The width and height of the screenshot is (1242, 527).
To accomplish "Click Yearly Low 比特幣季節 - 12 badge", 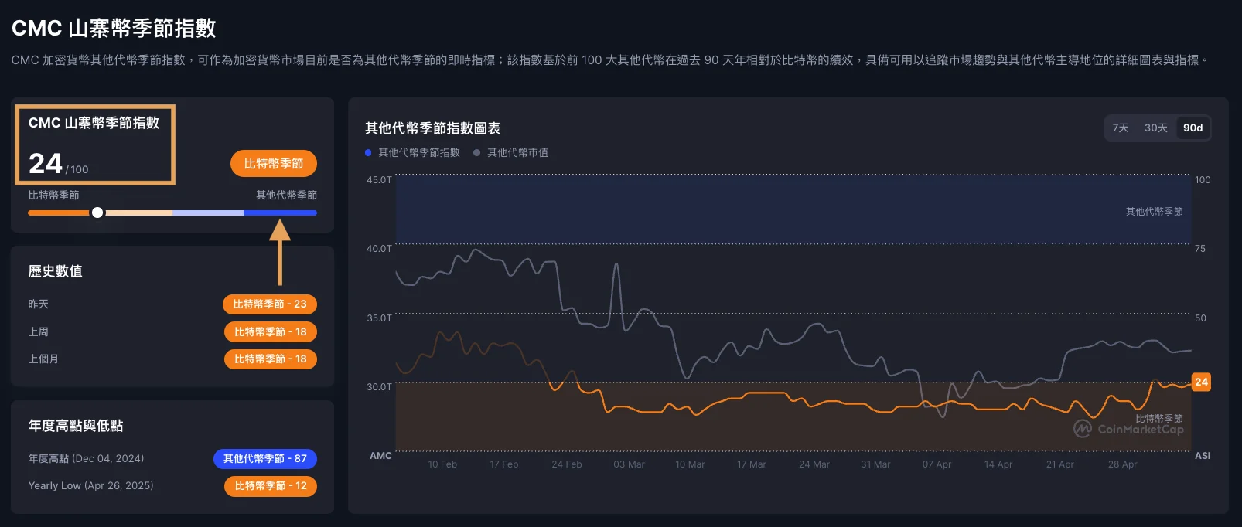I will coord(271,486).
